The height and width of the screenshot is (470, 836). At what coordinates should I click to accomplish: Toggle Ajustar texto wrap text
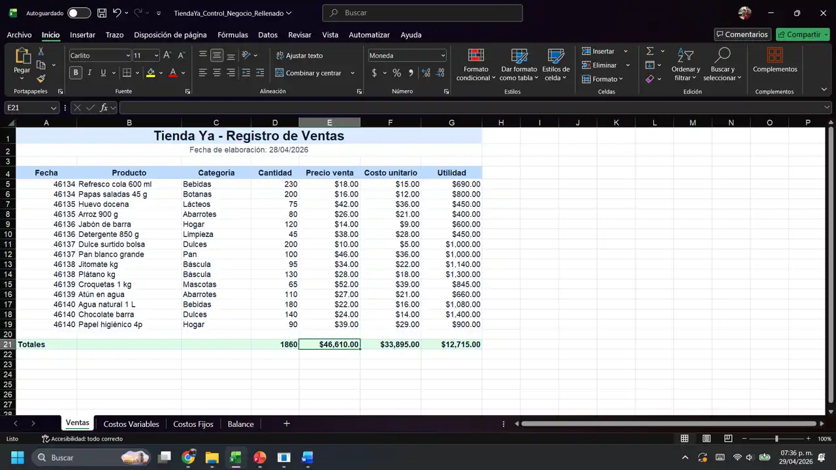[x=299, y=55]
